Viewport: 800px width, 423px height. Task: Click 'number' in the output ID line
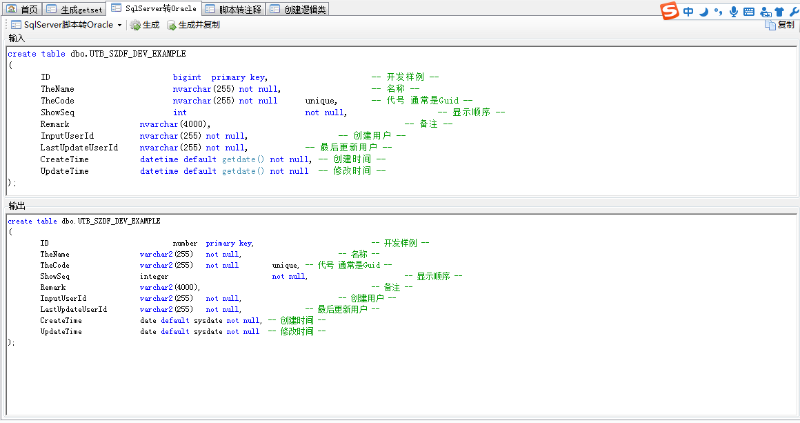pos(185,244)
